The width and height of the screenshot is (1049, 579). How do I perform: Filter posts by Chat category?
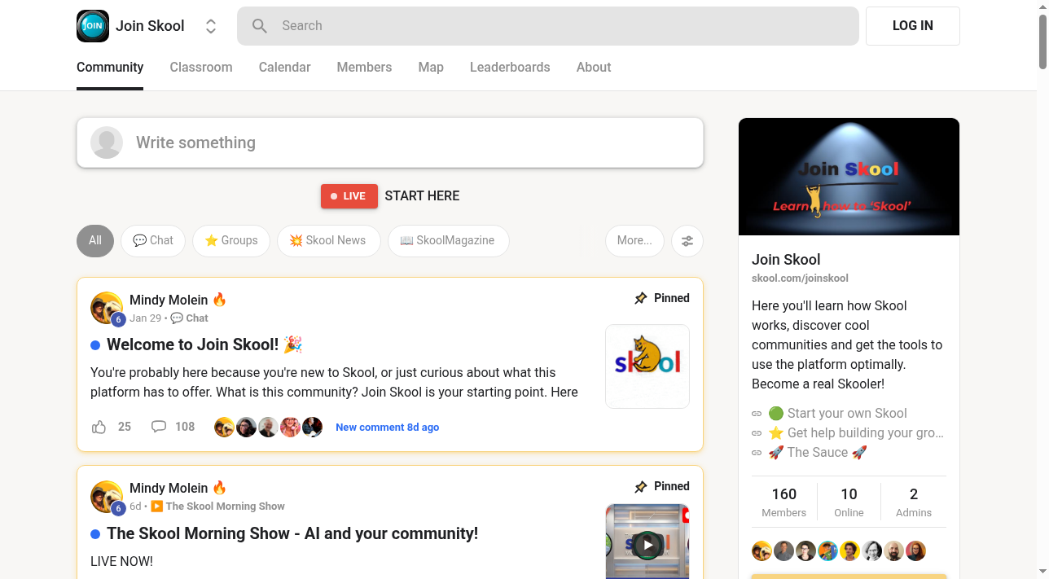tap(153, 240)
